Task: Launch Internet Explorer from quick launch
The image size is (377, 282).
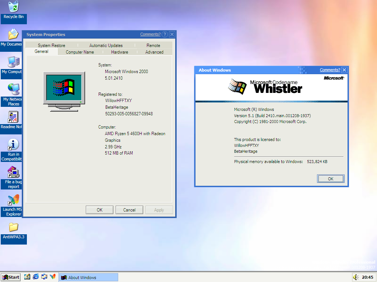Action: pyautogui.click(x=36, y=277)
